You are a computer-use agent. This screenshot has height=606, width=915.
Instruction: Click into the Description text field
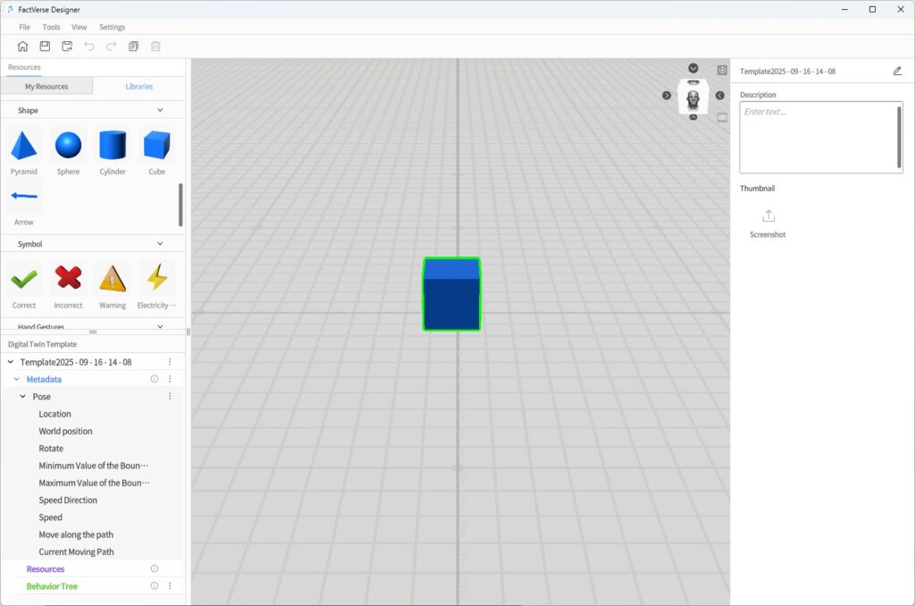(x=819, y=137)
